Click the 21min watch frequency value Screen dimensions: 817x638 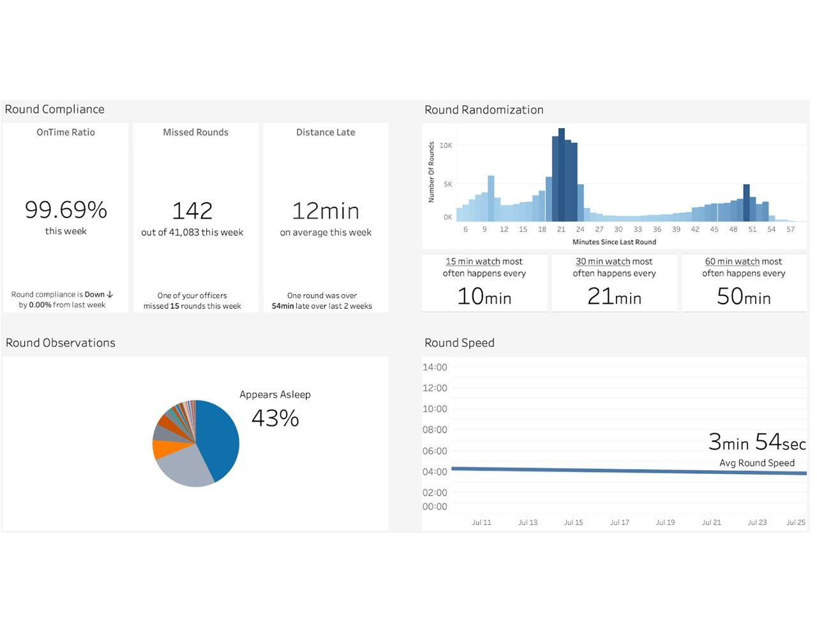click(614, 297)
